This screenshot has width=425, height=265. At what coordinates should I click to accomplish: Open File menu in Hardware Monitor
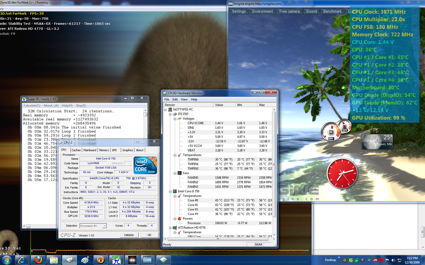[x=167, y=99]
